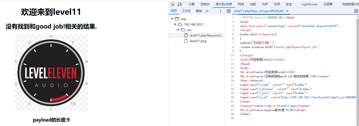359x126 pixels.
Task: Click line number 20 in gutter
Action: pyautogui.click(x=232, y=97)
